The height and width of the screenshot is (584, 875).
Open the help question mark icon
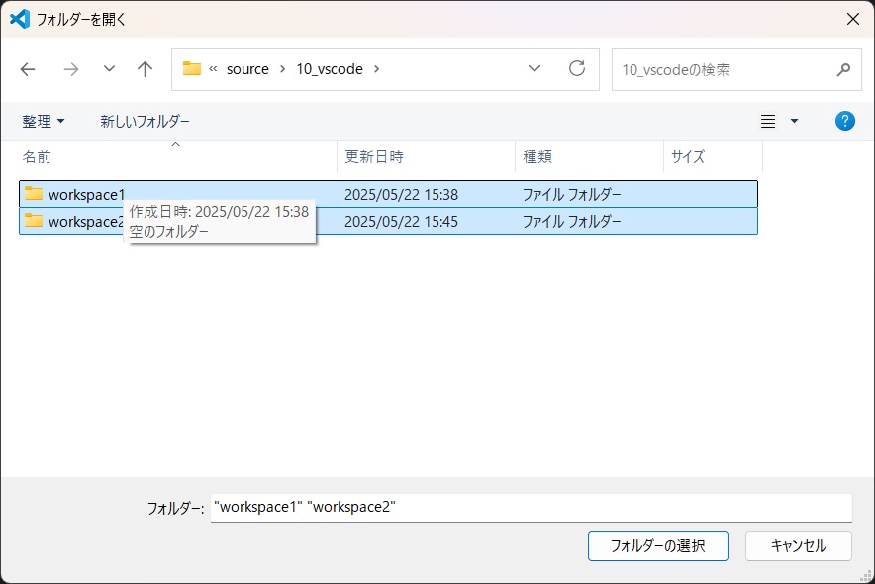pos(844,121)
